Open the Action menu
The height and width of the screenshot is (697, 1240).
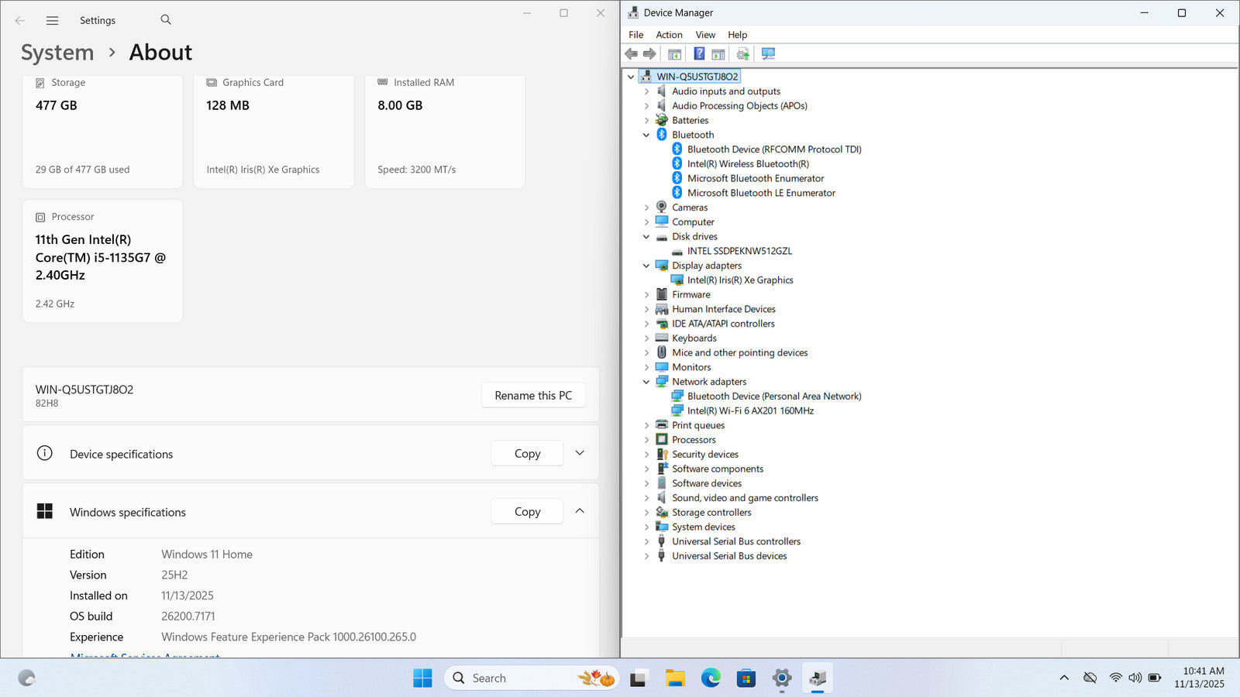[x=669, y=35]
